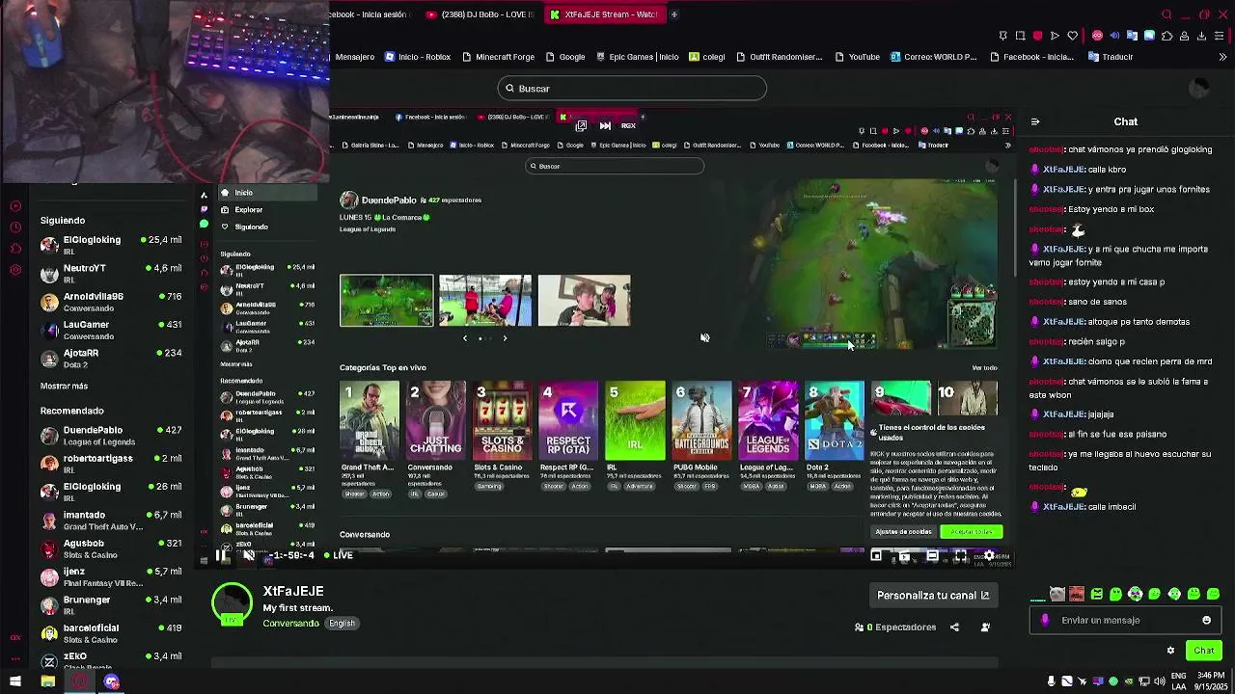Viewport: 1235px width, 694px height.
Task: Open Arnoldvilla96 channel in sidebar
Action: (x=110, y=302)
